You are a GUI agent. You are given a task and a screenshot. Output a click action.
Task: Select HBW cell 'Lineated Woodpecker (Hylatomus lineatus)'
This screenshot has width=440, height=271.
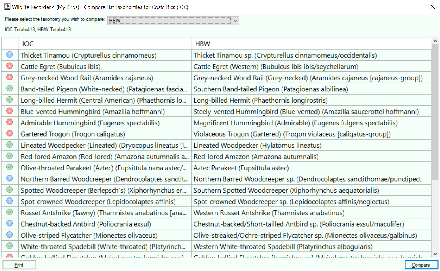pyautogui.click(x=311, y=145)
